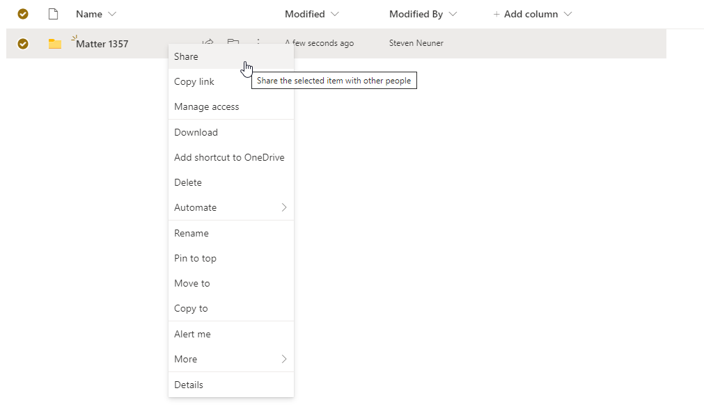
Task: Open the Matter 1357 folder link
Action: [x=102, y=44]
